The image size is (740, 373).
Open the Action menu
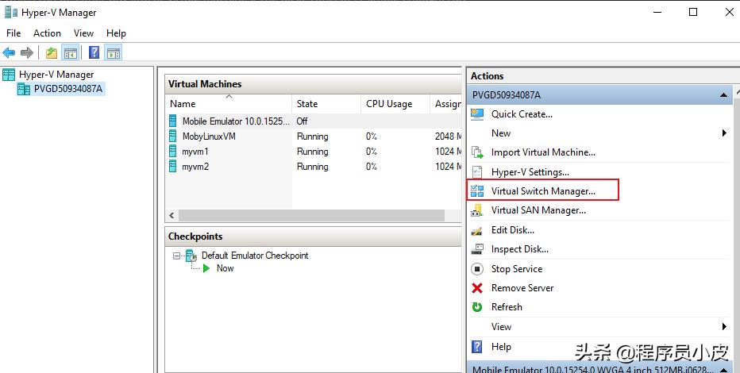tap(47, 33)
